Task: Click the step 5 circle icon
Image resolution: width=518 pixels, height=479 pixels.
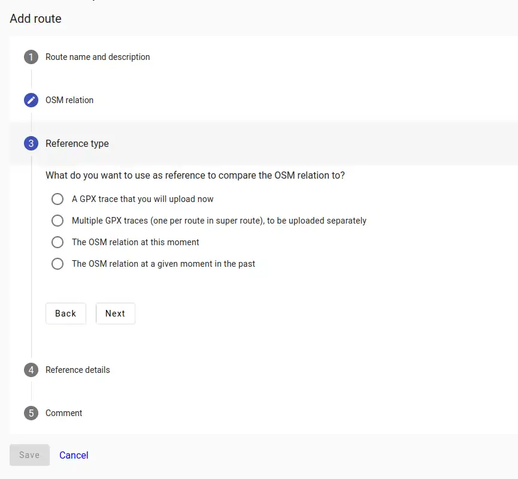Action: coord(31,413)
